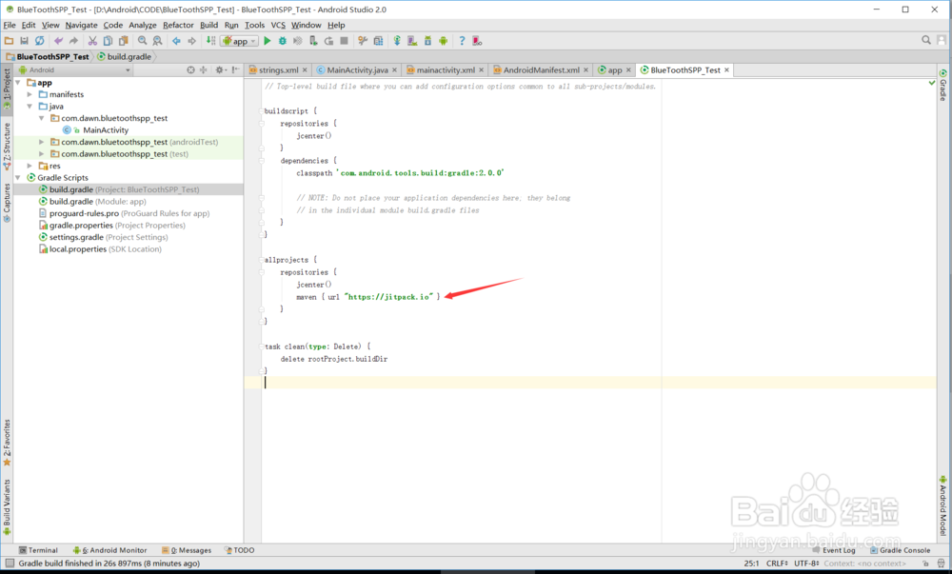Select gradle.properties file
The image size is (952, 574).
point(111,225)
